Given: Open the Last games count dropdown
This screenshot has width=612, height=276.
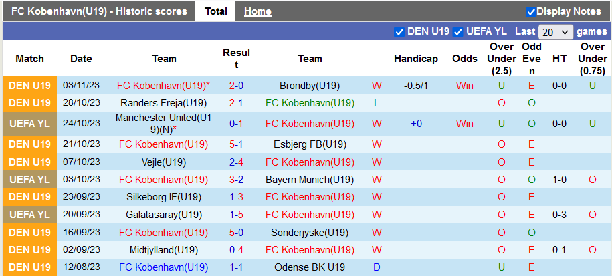Looking at the screenshot, I should (x=555, y=32).
